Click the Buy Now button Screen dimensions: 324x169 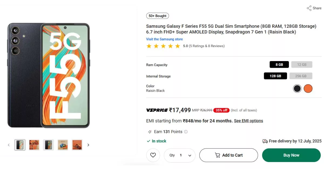tap(291, 155)
